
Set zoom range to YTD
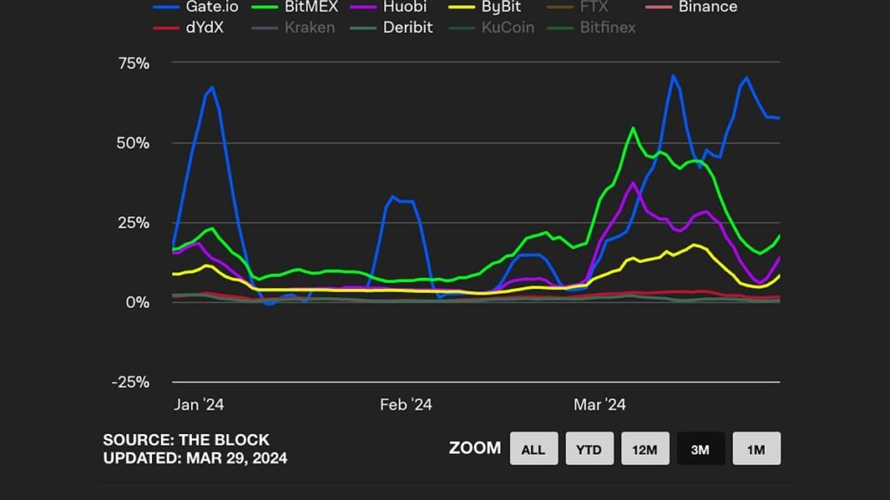pyautogui.click(x=589, y=449)
